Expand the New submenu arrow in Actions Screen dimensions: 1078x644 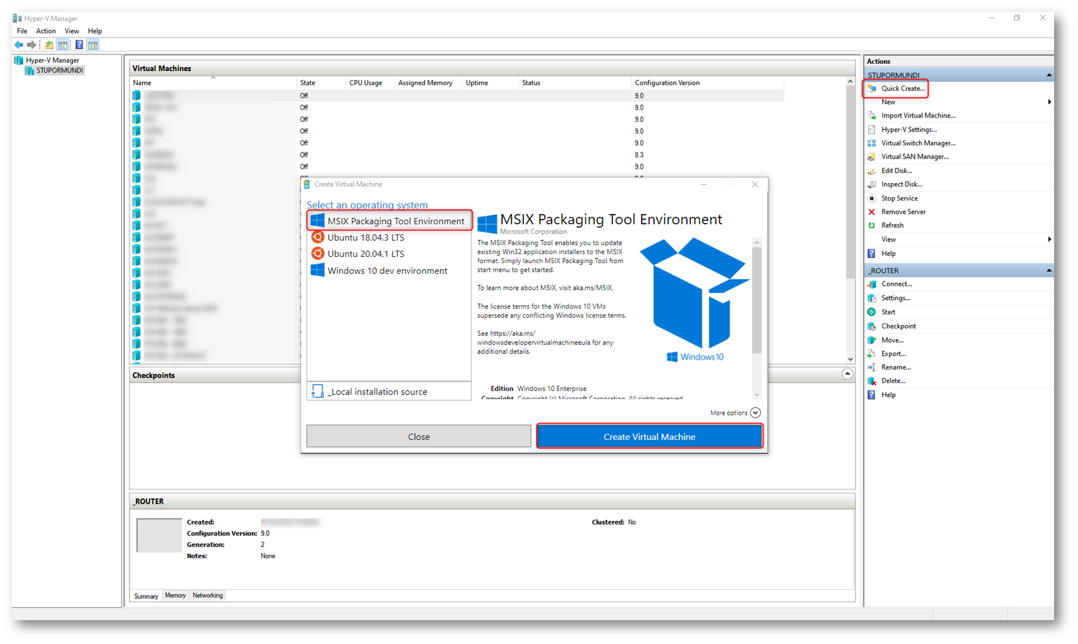point(1049,102)
